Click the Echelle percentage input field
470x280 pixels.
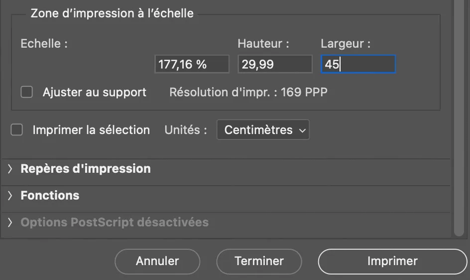tap(192, 65)
